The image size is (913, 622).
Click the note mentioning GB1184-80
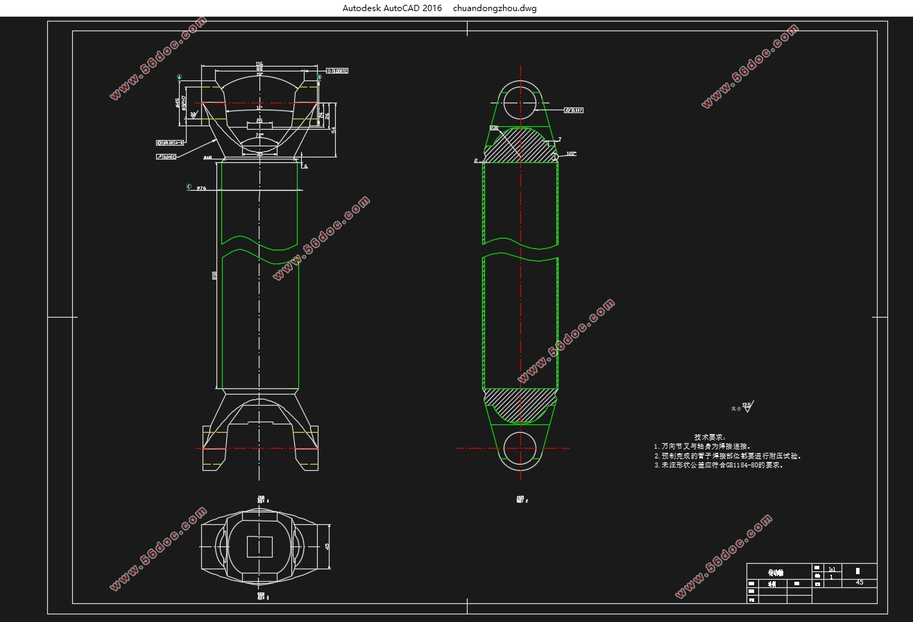(x=719, y=466)
